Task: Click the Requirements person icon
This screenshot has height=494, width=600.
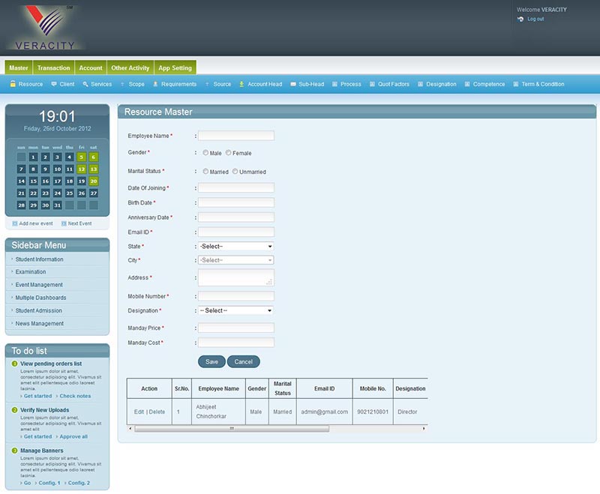Action: pos(155,84)
